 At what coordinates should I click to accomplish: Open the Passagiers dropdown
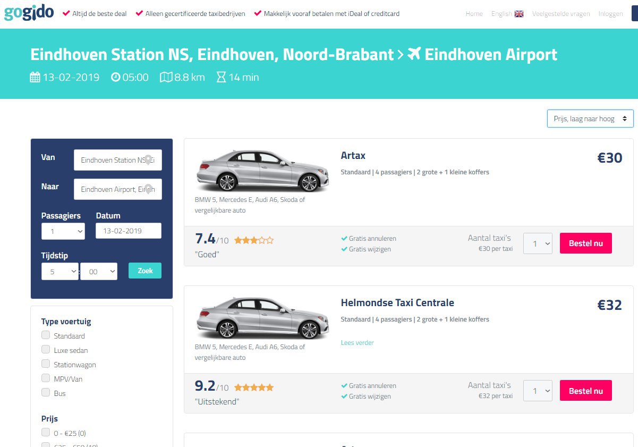coord(63,231)
